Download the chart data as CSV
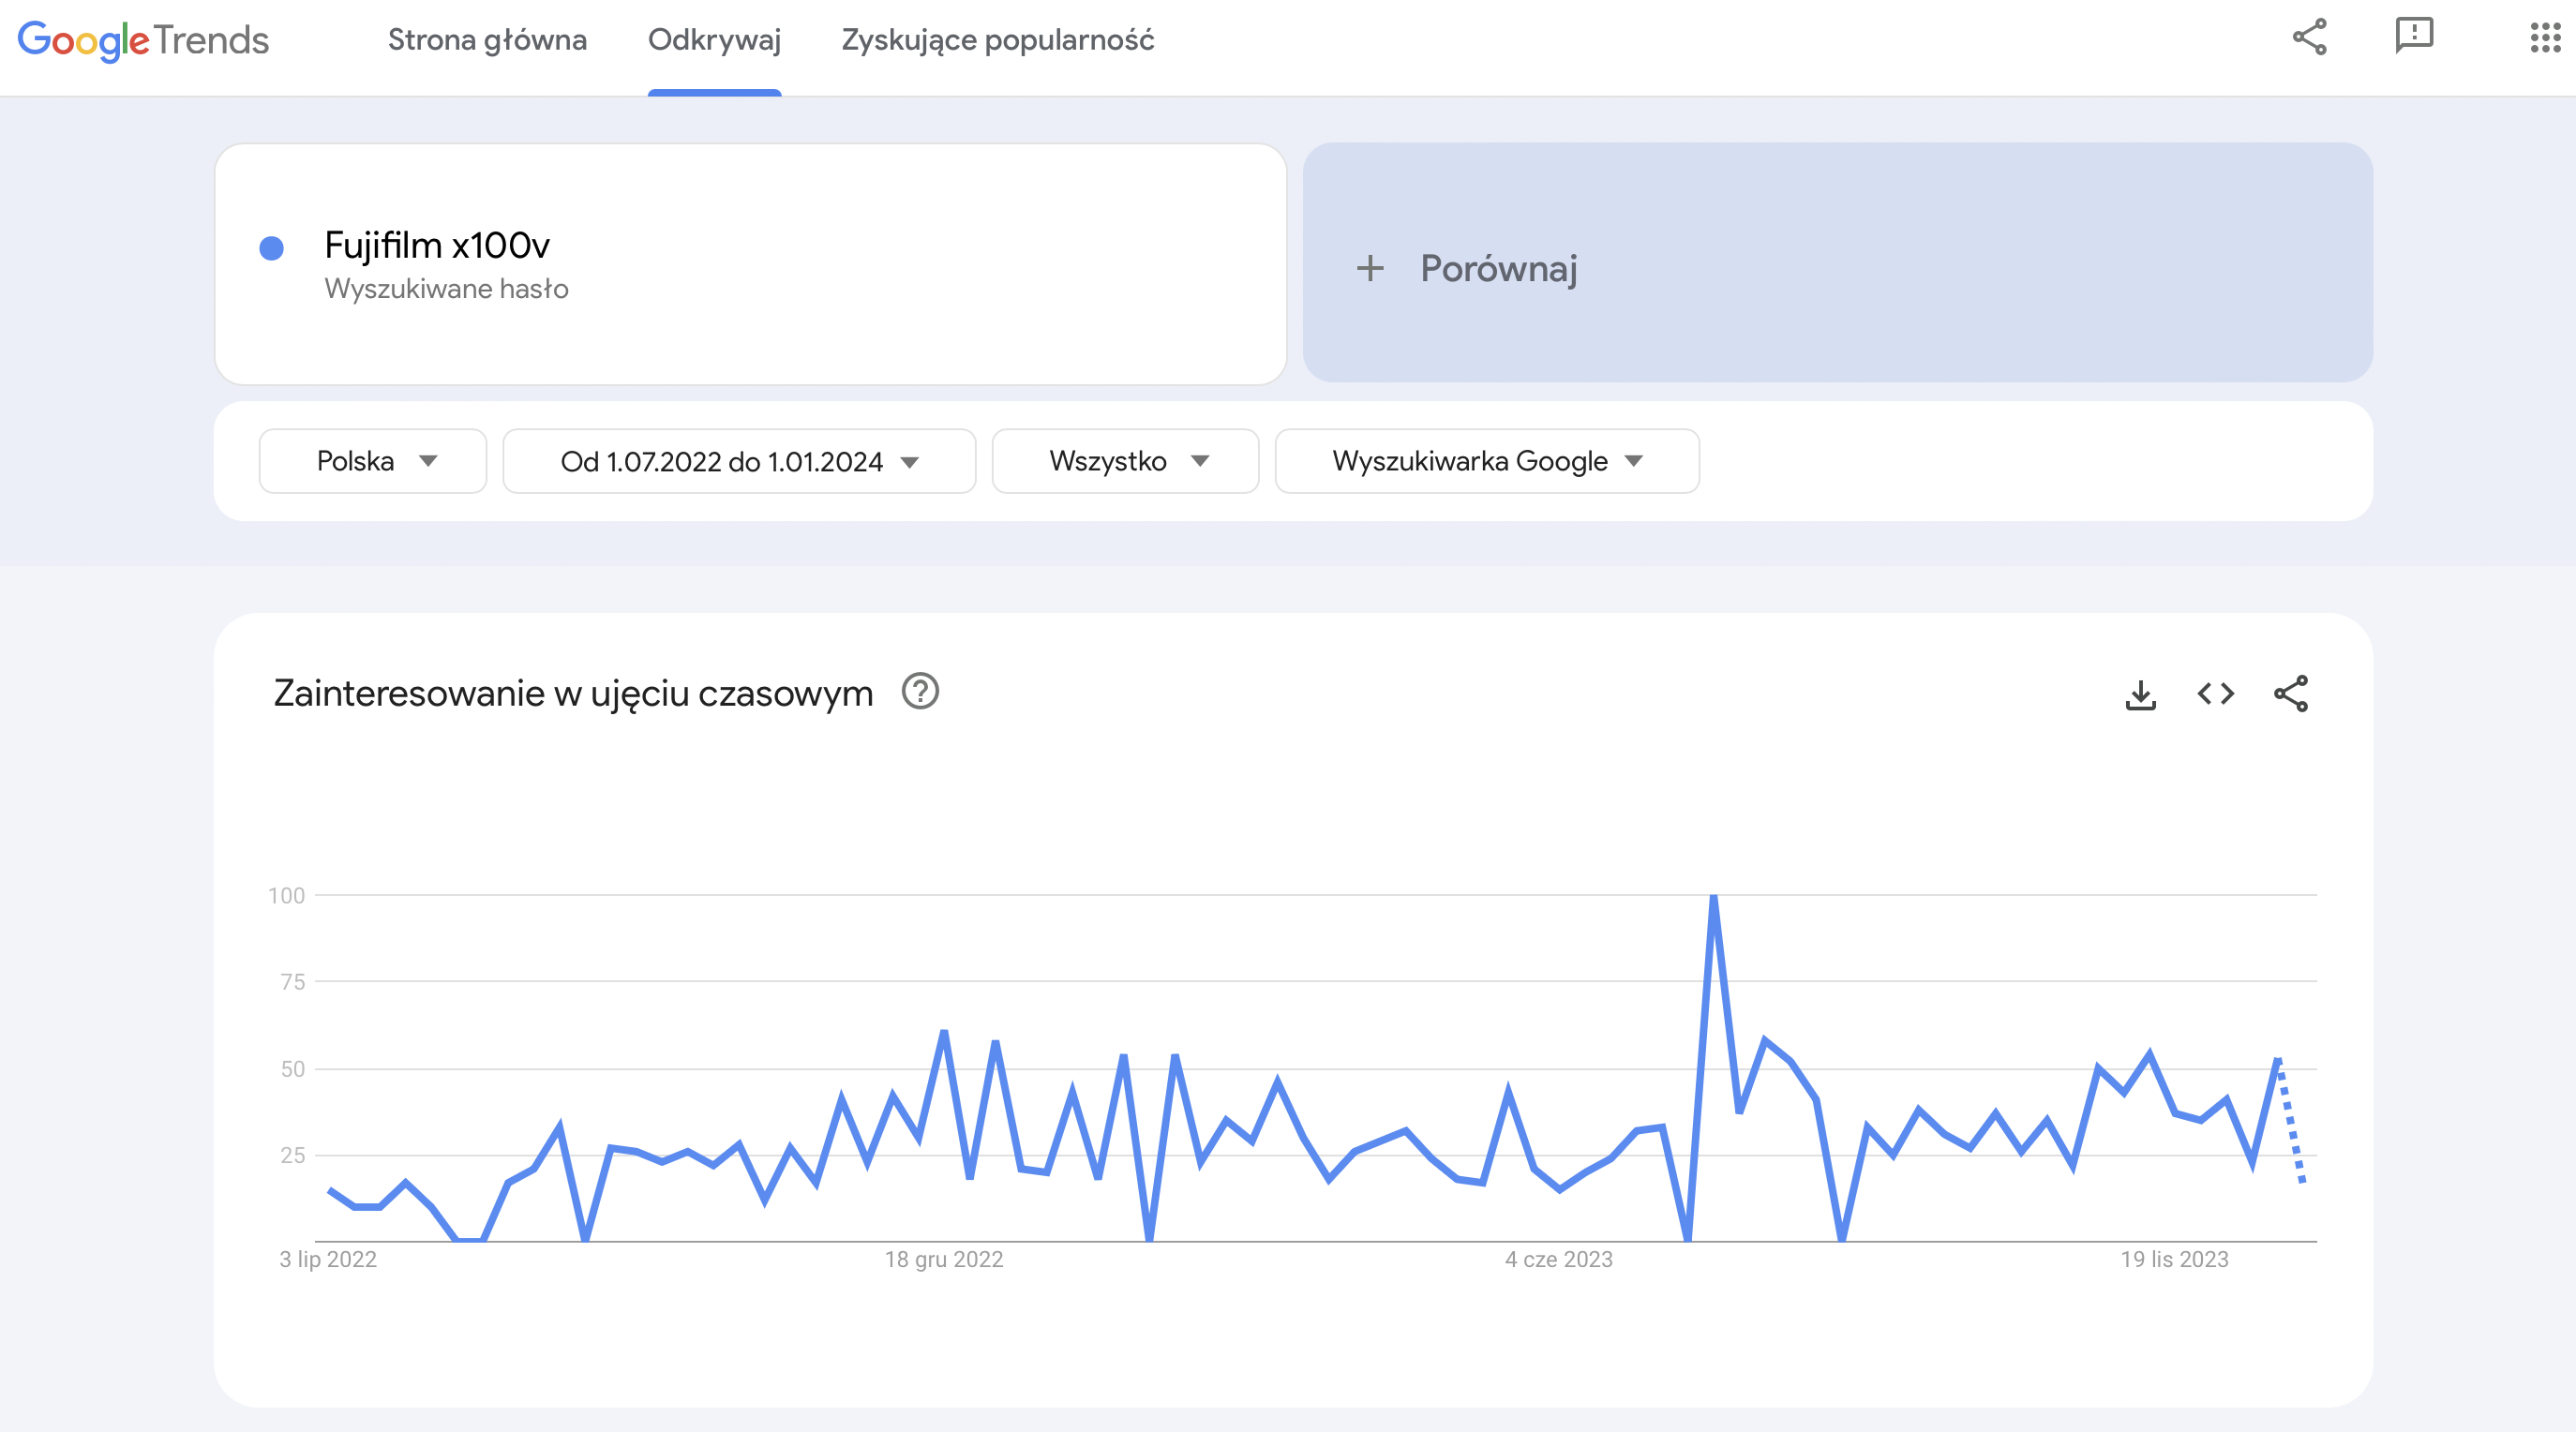This screenshot has height=1432, width=2576. (x=2140, y=694)
